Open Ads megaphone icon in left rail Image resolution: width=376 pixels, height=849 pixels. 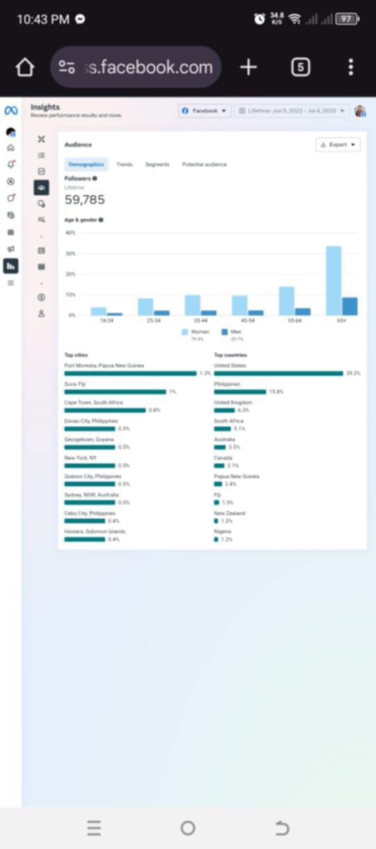[x=10, y=249]
